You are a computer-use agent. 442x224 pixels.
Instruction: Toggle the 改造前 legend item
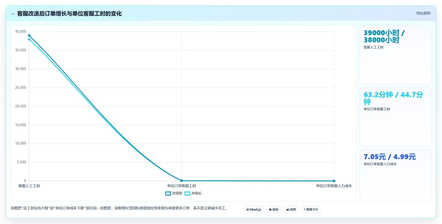[174, 193]
